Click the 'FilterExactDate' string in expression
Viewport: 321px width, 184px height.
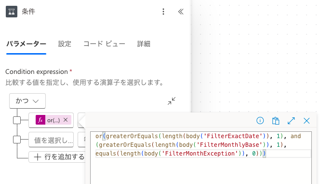tap(233, 136)
